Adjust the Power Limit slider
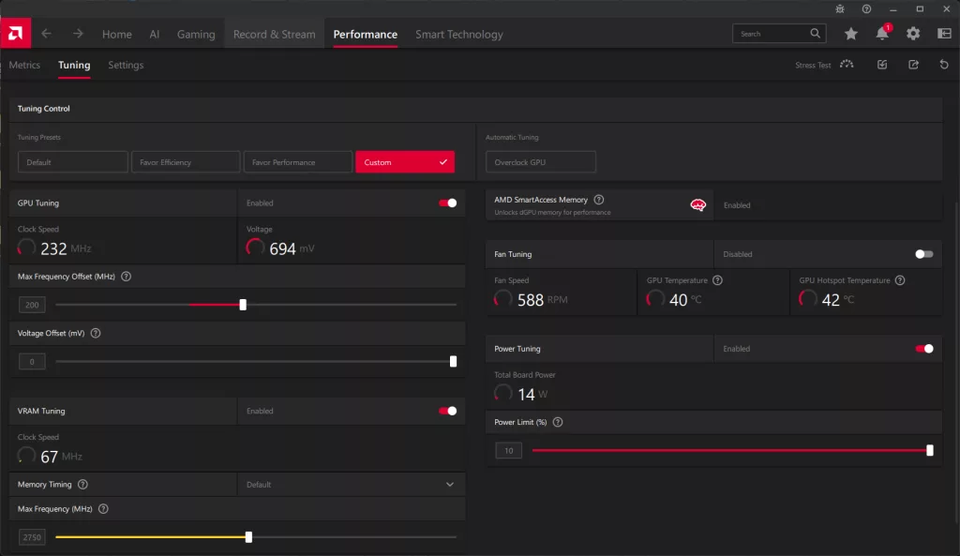This screenshot has width=960, height=556. 928,450
